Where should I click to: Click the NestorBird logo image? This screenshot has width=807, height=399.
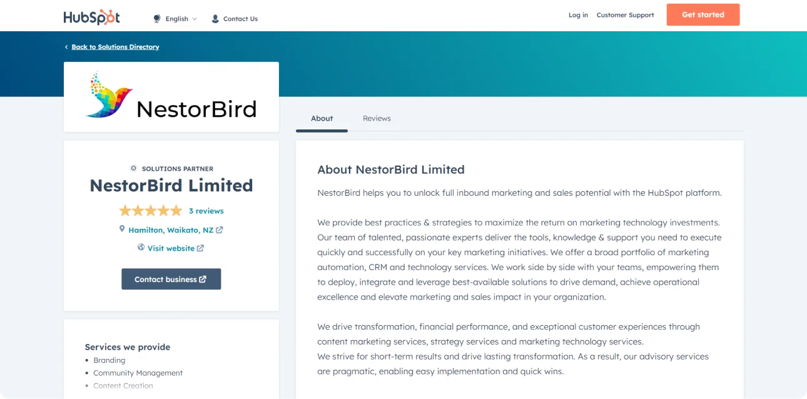(x=171, y=96)
